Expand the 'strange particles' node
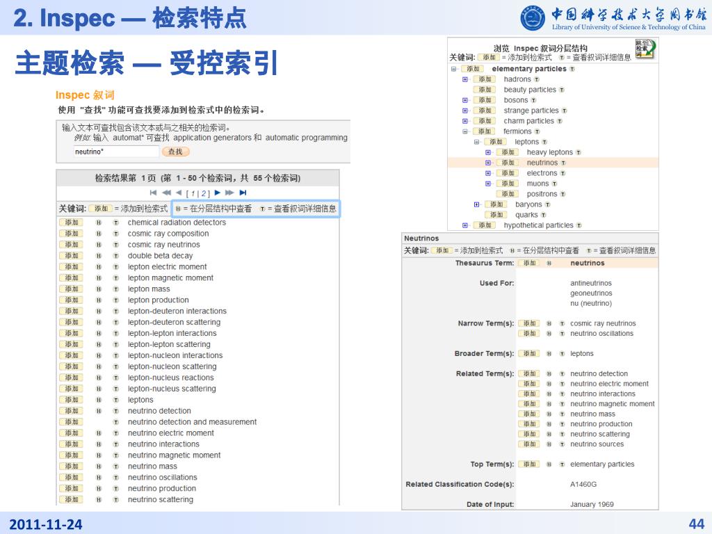 click(x=464, y=111)
